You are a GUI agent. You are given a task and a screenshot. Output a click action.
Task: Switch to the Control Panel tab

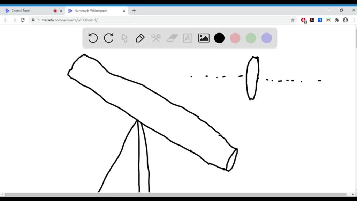pos(28,11)
